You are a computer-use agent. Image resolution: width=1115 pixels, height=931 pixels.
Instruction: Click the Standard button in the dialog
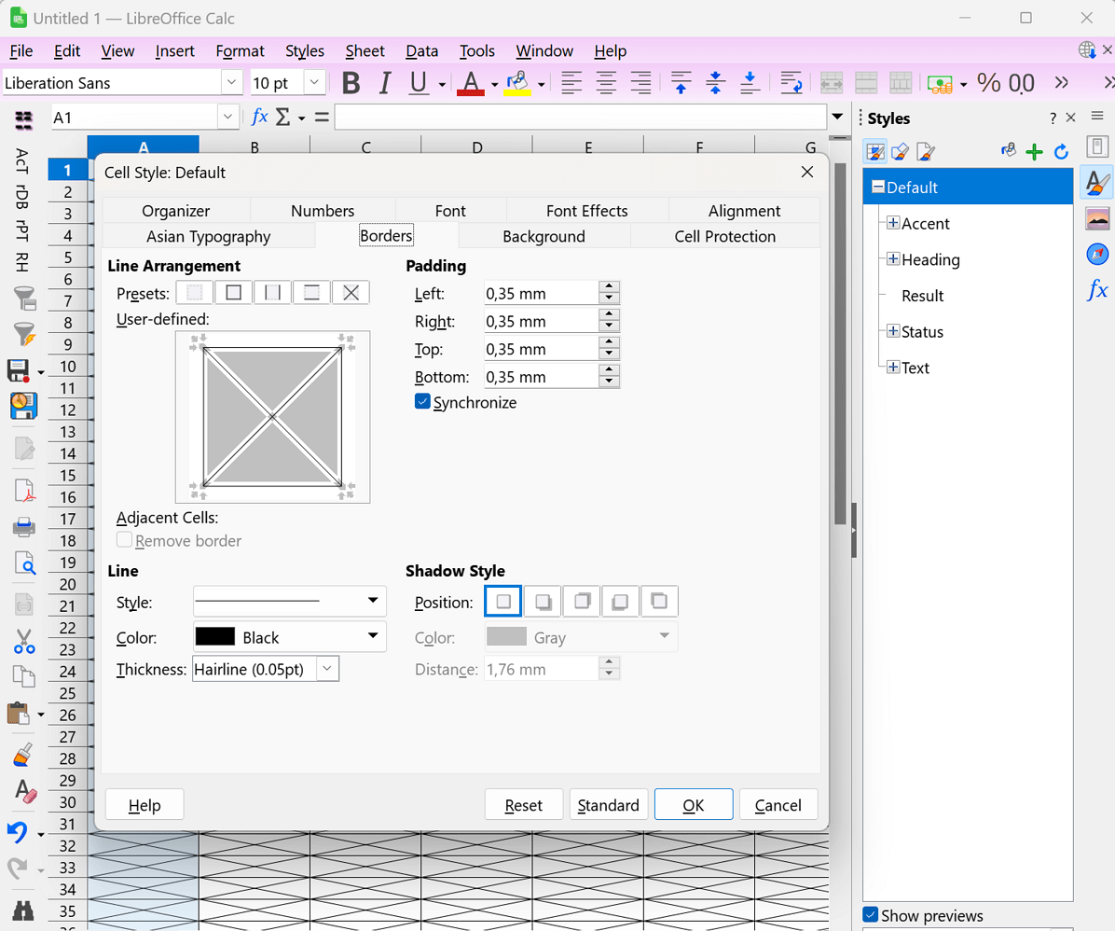pos(609,804)
